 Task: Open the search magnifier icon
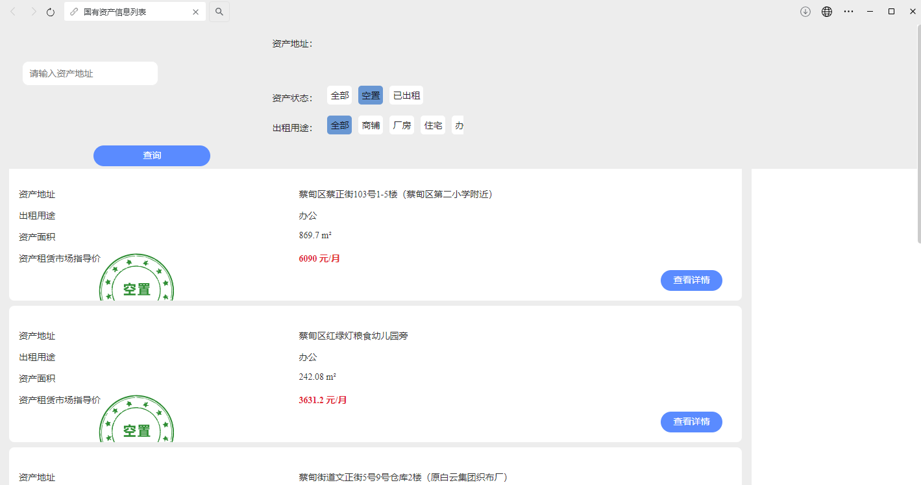[x=219, y=12]
